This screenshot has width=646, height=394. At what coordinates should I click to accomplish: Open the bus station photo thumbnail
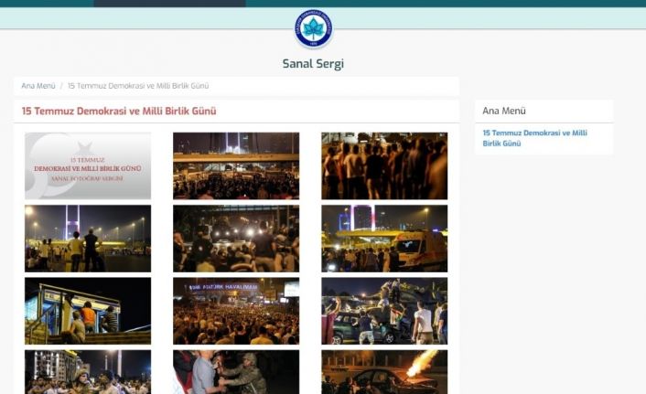tap(88, 311)
